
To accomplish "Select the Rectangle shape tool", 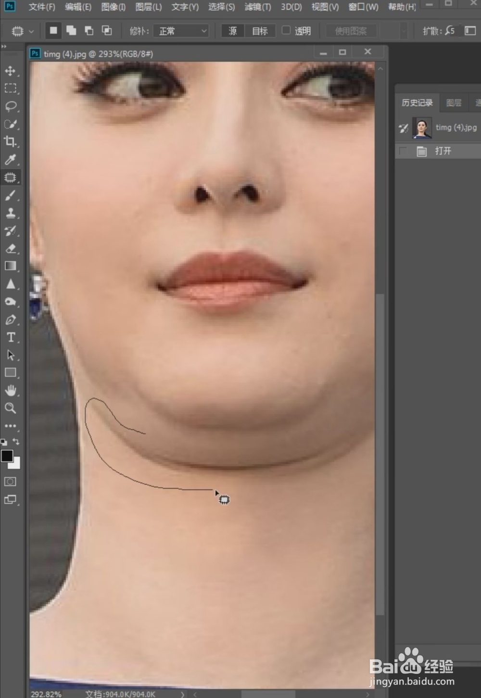I will pyautogui.click(x=10, y=373).
